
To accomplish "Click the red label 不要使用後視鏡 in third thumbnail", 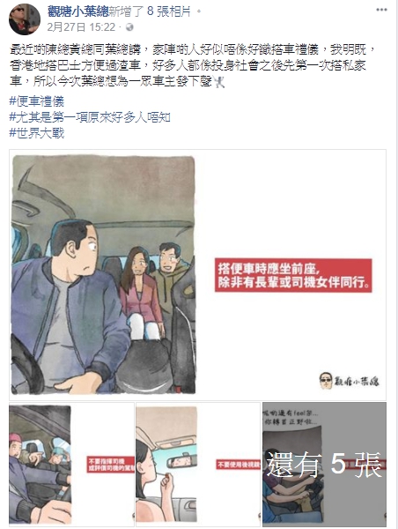I will click(x=238, y=465).
